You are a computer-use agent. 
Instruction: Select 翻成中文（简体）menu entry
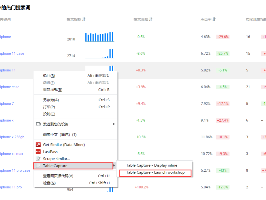click(x=76, y=135)
